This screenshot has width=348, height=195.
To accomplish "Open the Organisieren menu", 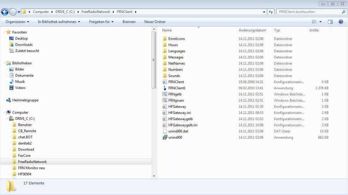I will pos(17,22).
